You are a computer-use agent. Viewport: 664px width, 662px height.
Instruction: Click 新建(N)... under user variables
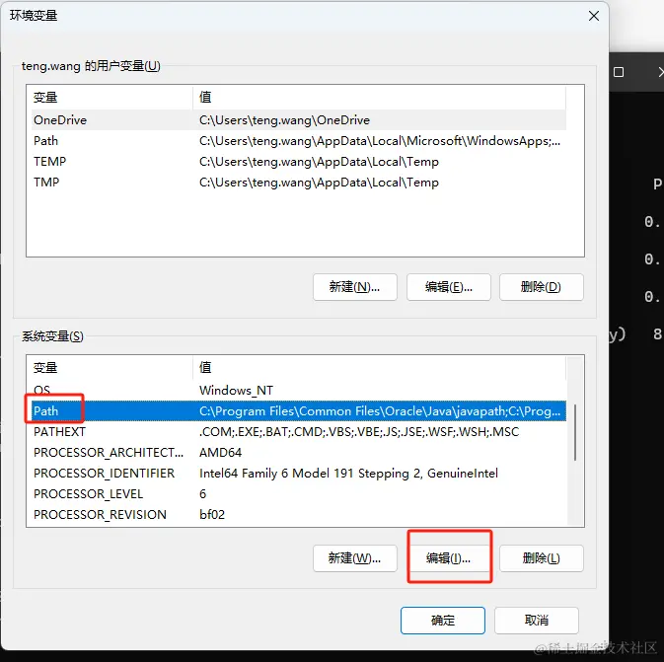355,287
